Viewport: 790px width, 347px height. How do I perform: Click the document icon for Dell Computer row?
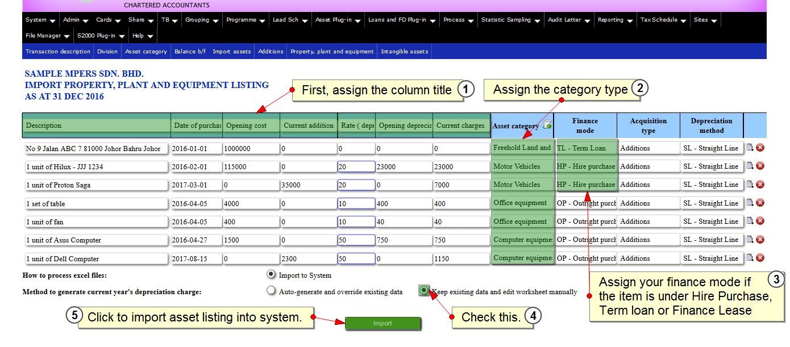tap(750, 258)
